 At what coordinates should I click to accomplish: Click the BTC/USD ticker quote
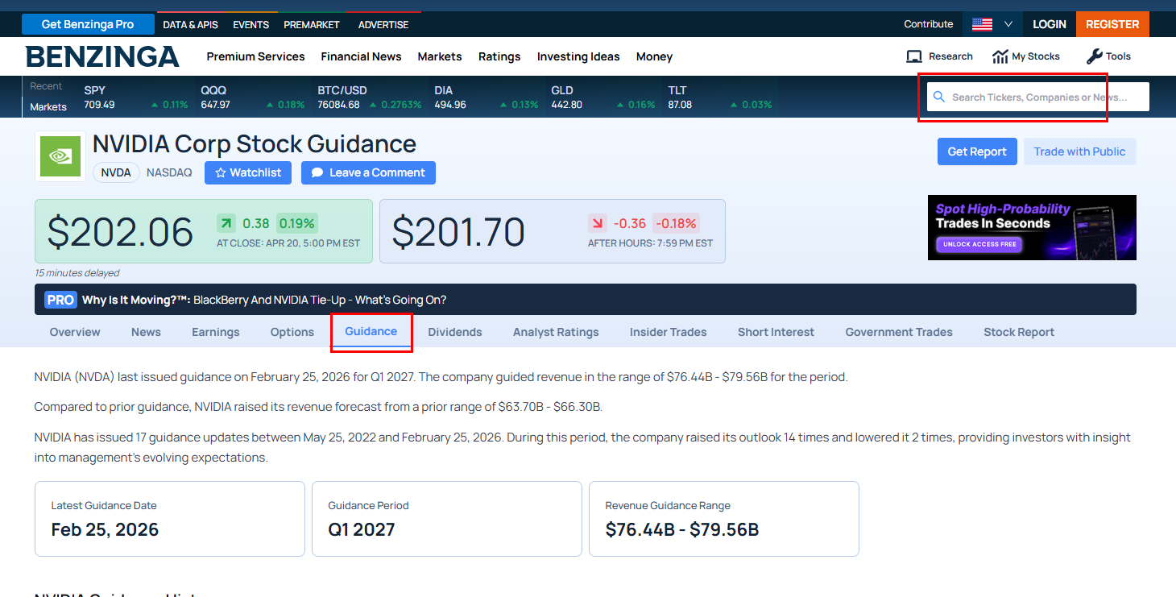tap(369, 97)
